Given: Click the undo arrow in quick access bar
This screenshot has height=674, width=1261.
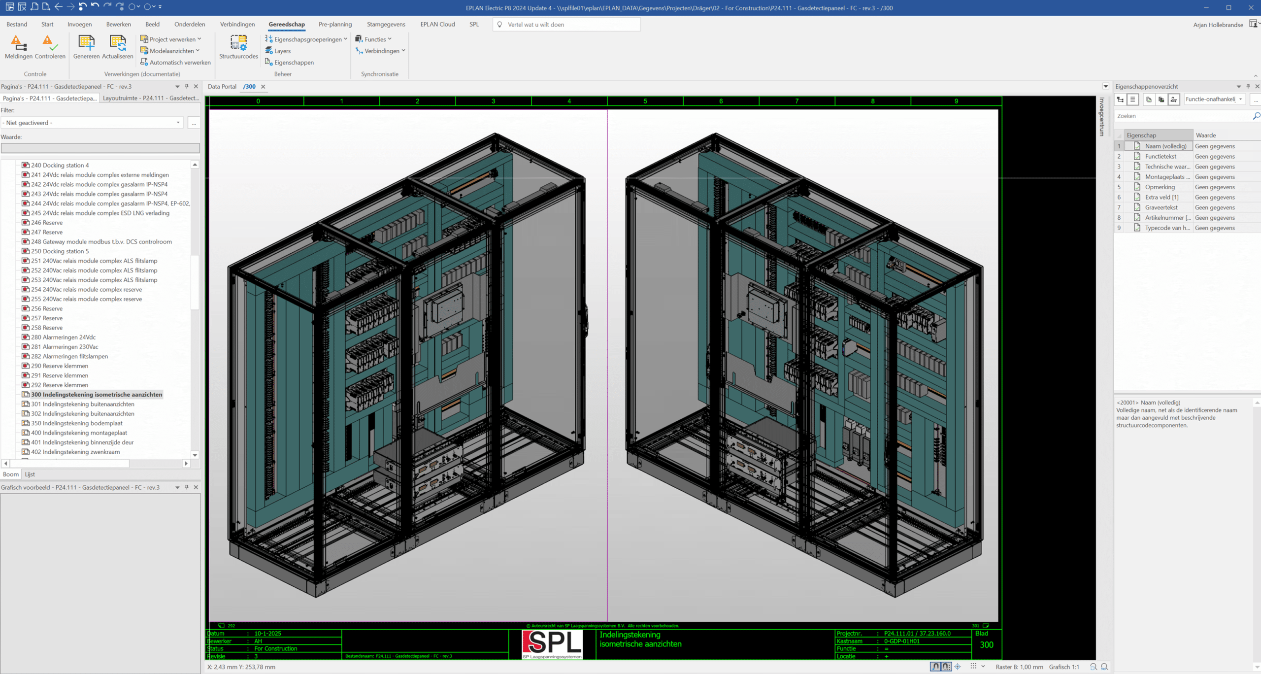Looking at the screenshot, I should tap(95, 7).
